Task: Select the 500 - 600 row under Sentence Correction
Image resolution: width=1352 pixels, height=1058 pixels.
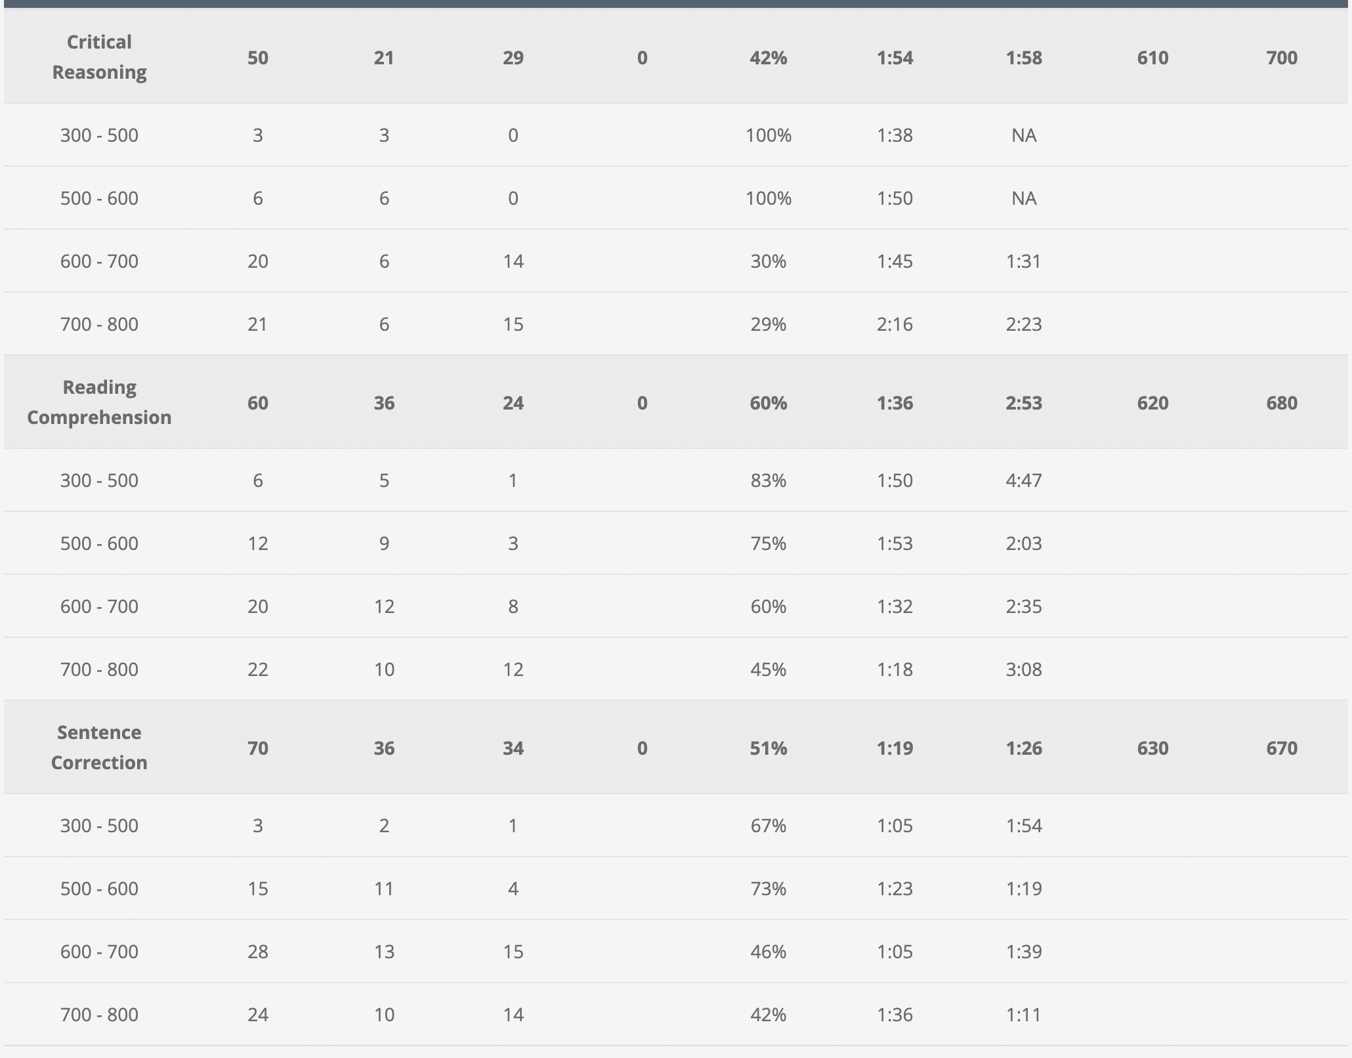Action: (99, 889)
